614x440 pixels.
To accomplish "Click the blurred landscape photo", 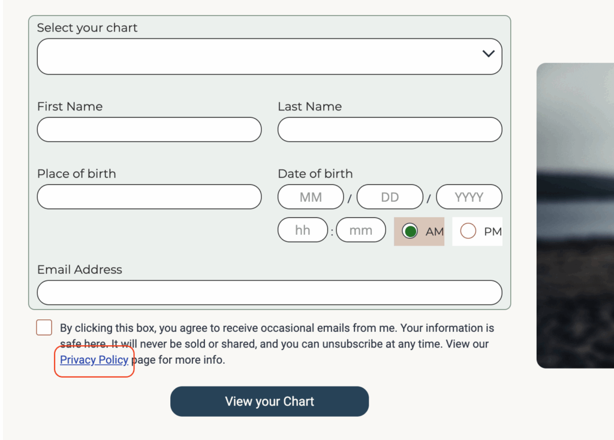I will [574, 216].
